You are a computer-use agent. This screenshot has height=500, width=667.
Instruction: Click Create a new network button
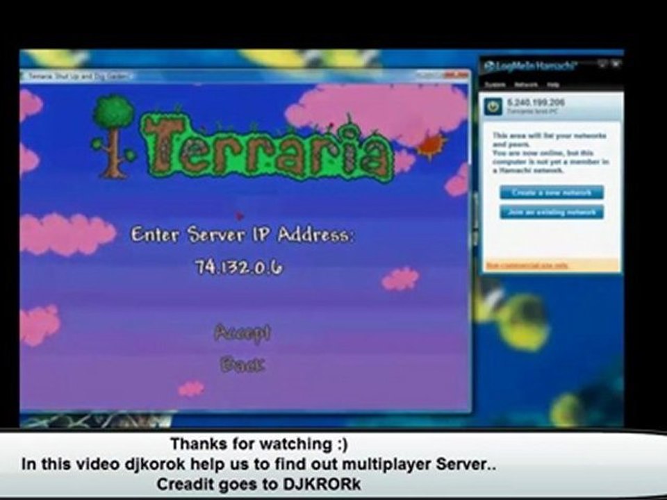pyautogui.click(x=551, y=192)
